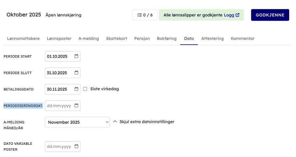
Task: Switch to the Pensjon tab
Action: pos(142,38)
